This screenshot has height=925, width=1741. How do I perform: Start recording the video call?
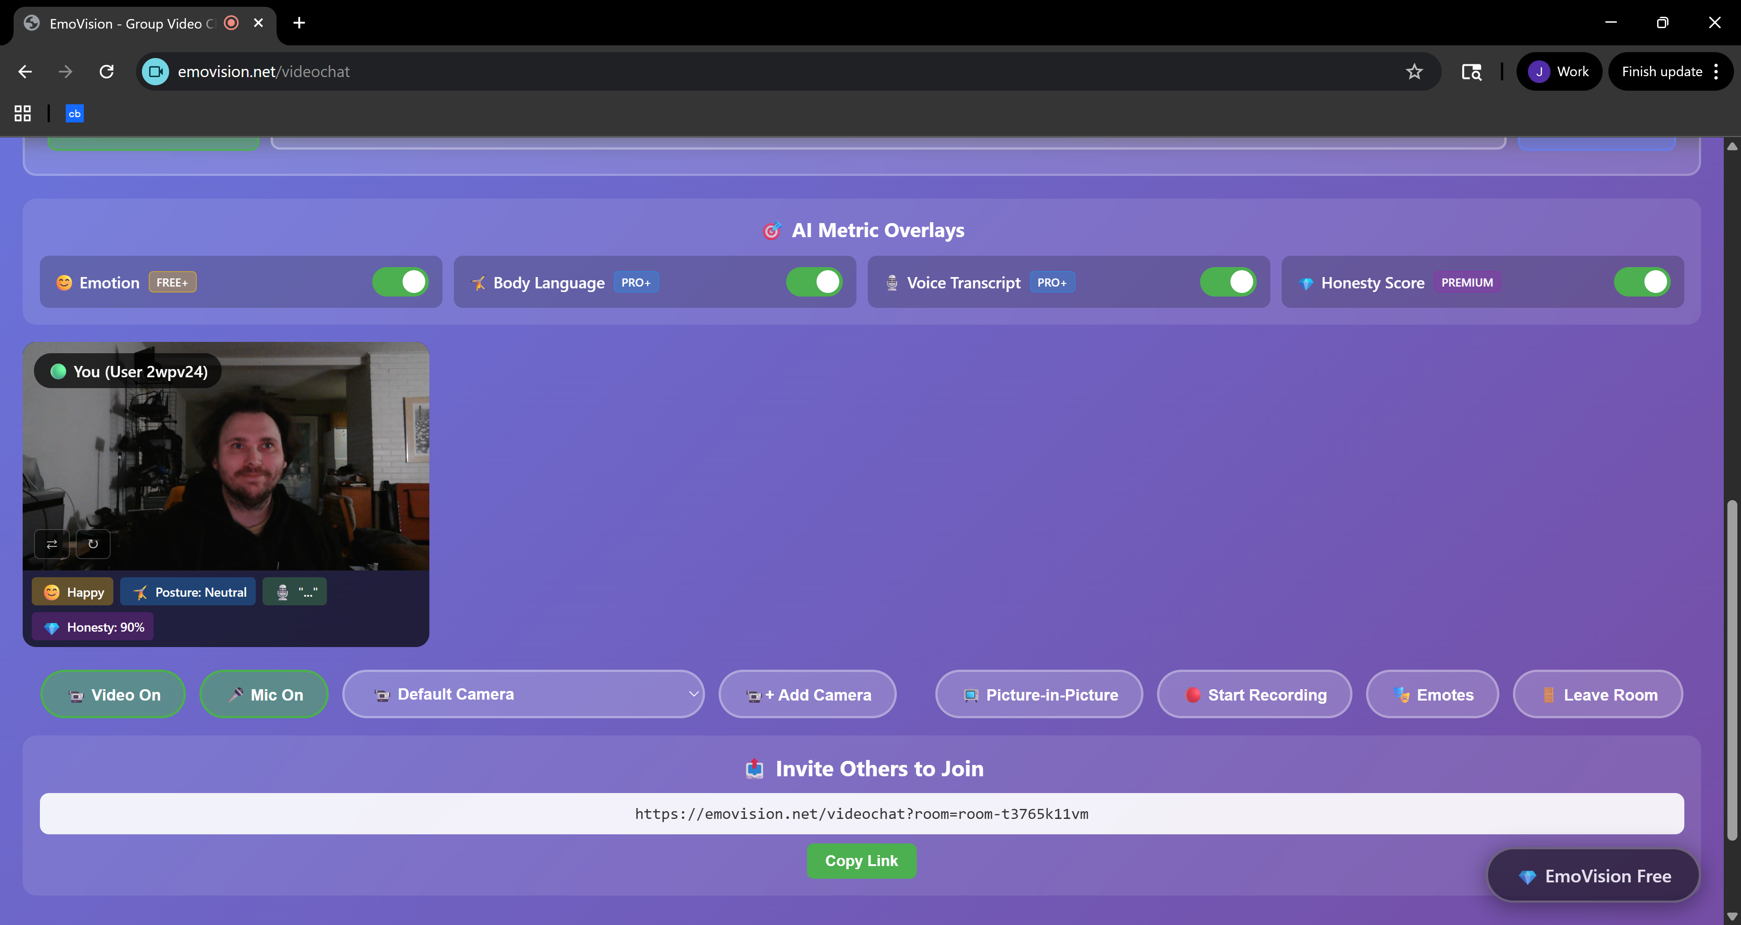[x=1255, y=694]
